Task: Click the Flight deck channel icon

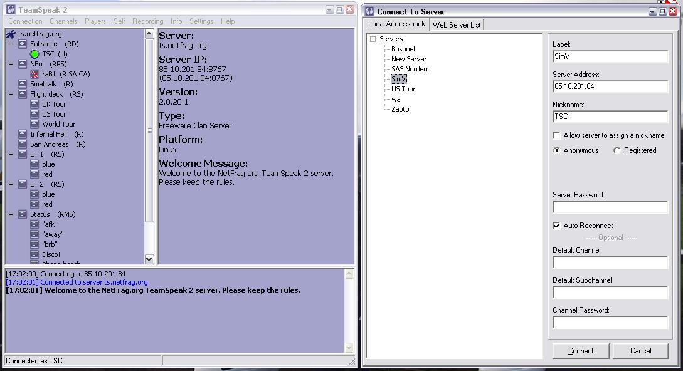Action: coord(23,94)
